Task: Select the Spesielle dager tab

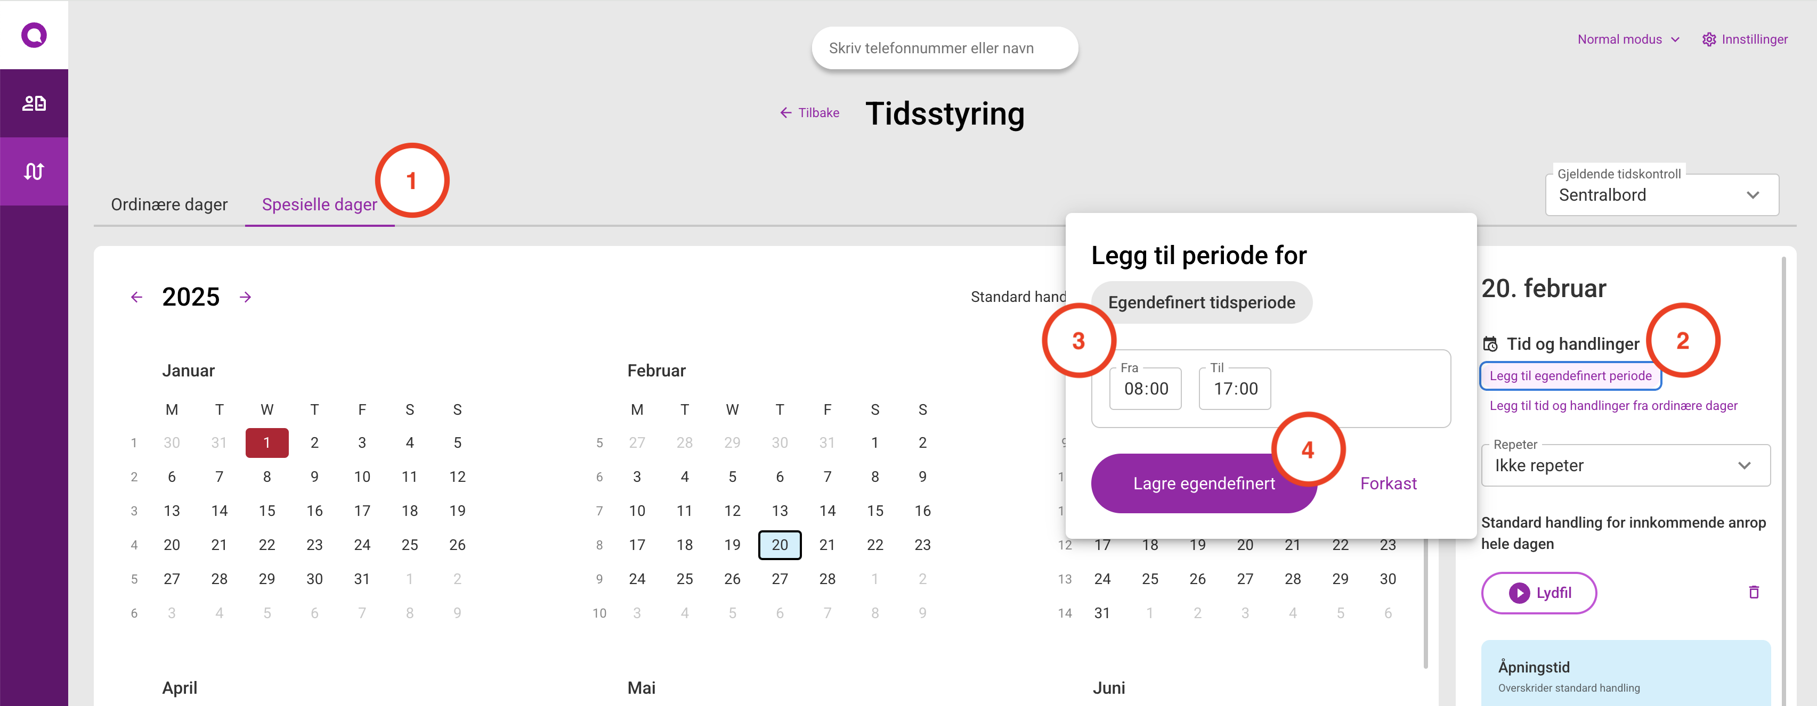Action: click(x=319, y=204)
